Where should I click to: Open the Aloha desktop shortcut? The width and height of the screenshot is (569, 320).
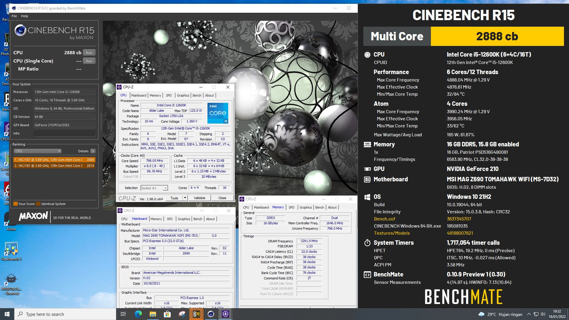click(x=11, y=221)
